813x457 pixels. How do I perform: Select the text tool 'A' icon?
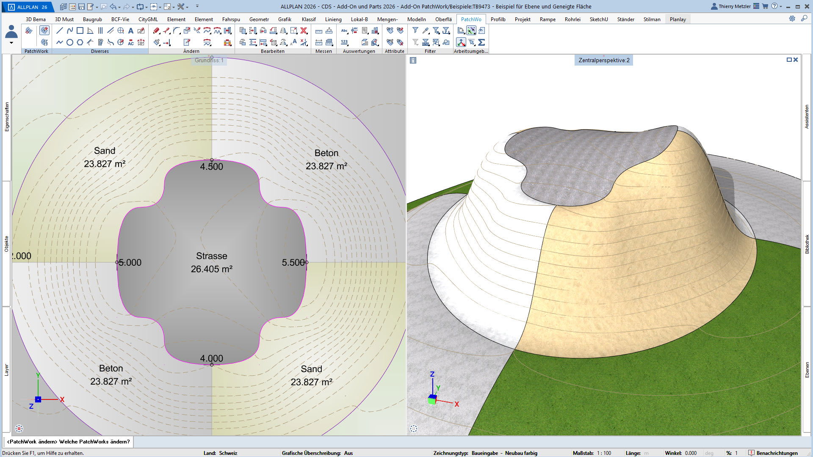click(131, 30)
